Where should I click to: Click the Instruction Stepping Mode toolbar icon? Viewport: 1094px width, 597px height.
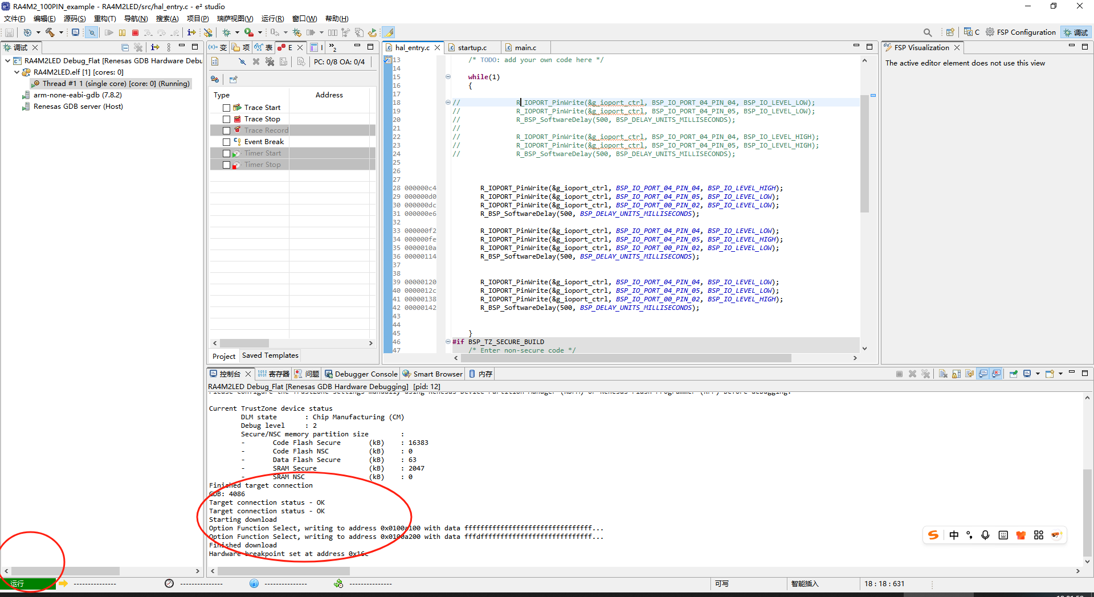coord(191,32)
